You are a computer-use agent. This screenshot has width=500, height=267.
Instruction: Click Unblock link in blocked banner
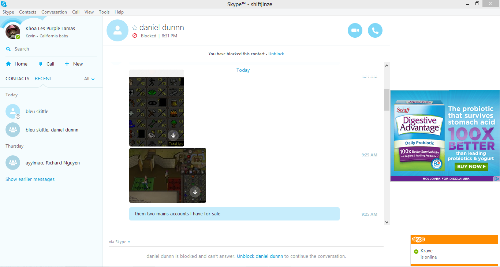pyautogui.click(x=276, y=54)
